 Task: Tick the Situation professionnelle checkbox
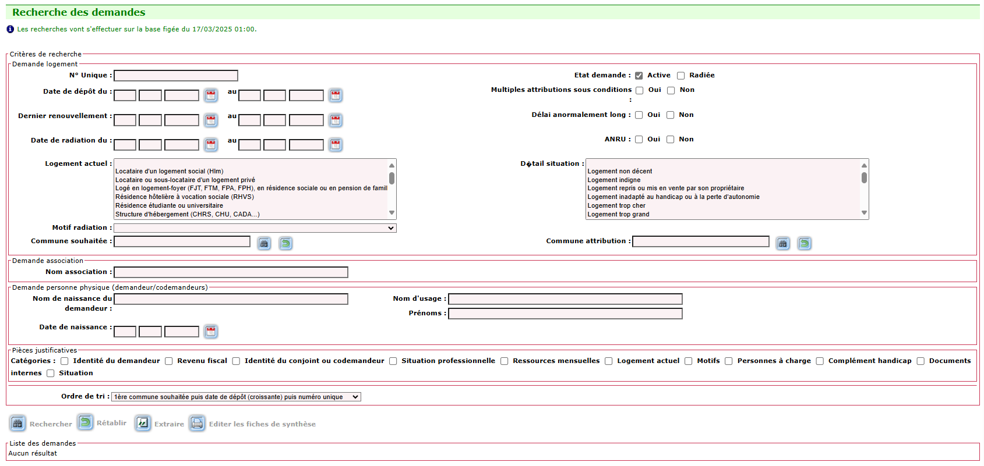pos(393,361)
